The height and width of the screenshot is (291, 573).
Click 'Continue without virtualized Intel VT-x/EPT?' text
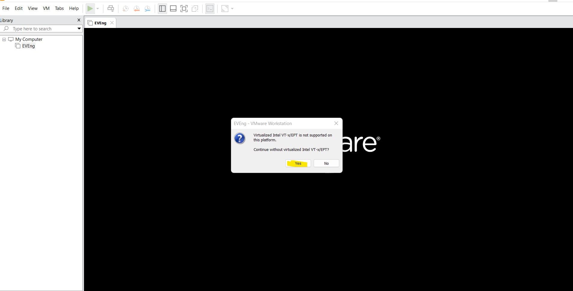pyautogui.click(x=291, y=150)
